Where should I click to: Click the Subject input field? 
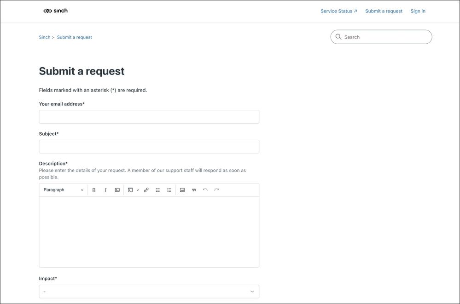click(x=149, y=147)
